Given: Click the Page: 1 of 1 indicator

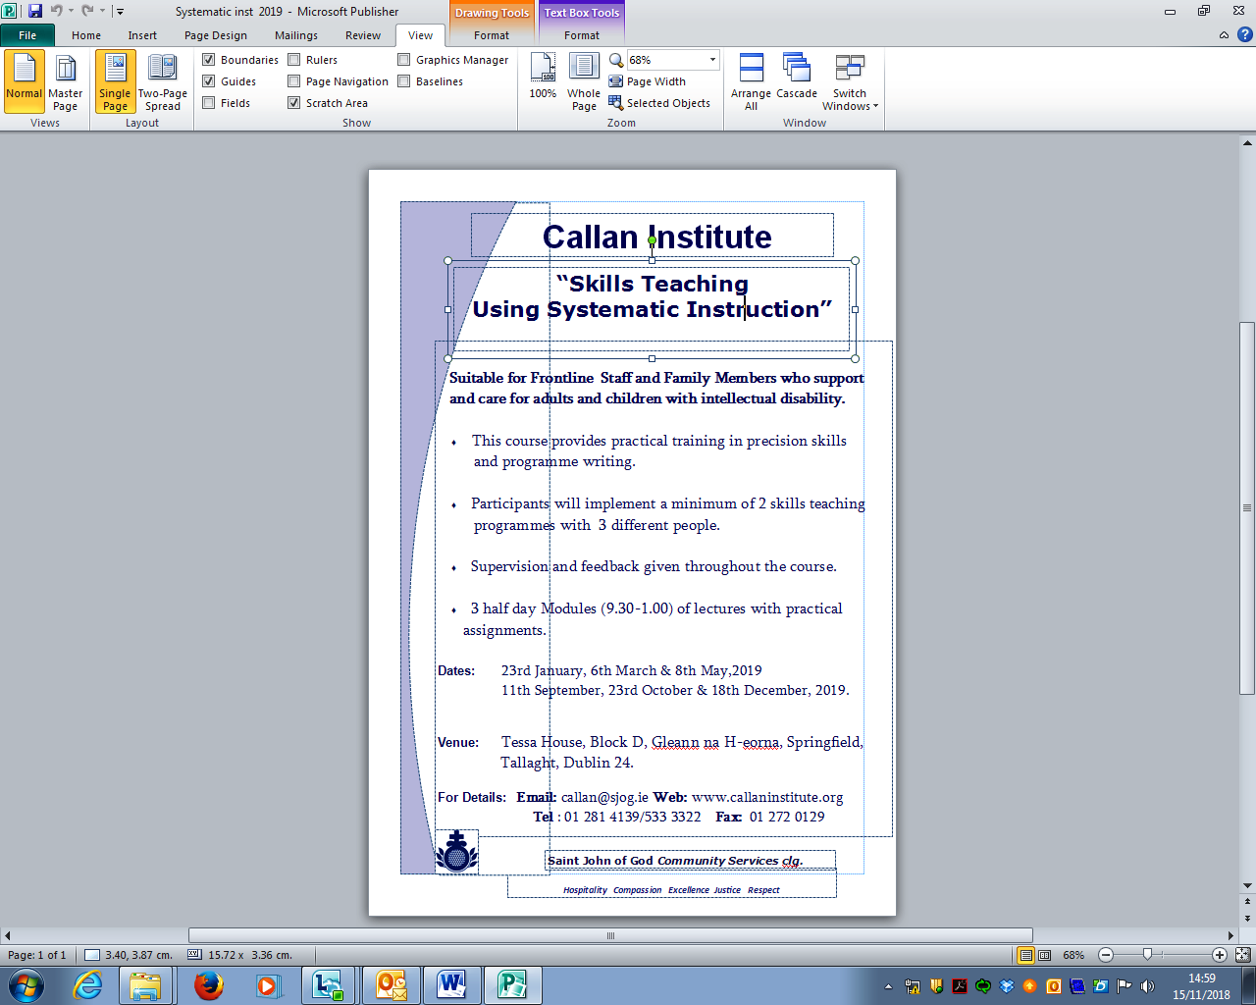Looking at the screenshot, I should pos(37,955).
